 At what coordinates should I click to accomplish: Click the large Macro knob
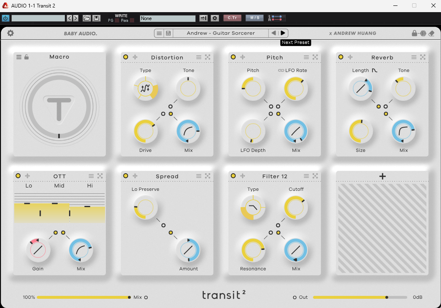pyautogui.click(x=59, y=107)
